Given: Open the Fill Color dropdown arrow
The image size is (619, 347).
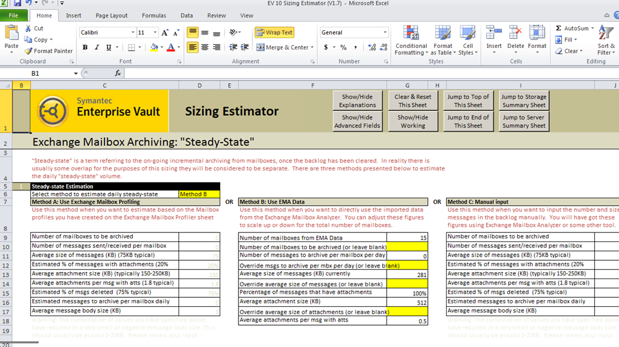Looking at the screenshot, I should pos(162,47).
